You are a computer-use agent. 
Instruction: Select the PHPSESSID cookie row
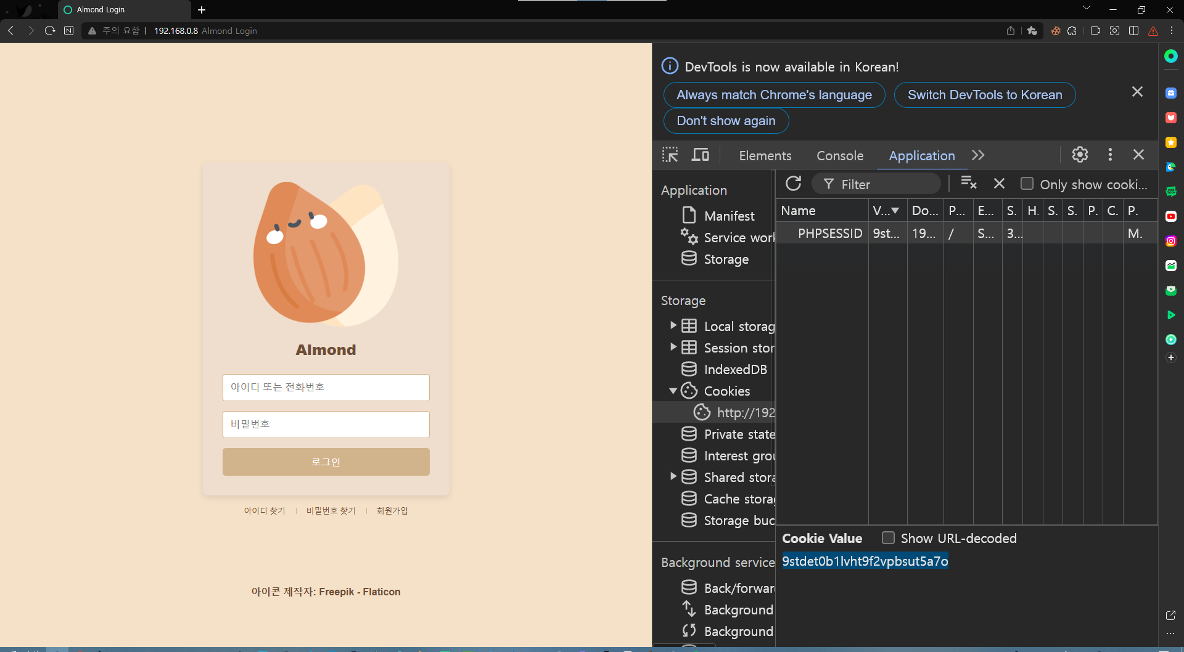click(966, 233)
